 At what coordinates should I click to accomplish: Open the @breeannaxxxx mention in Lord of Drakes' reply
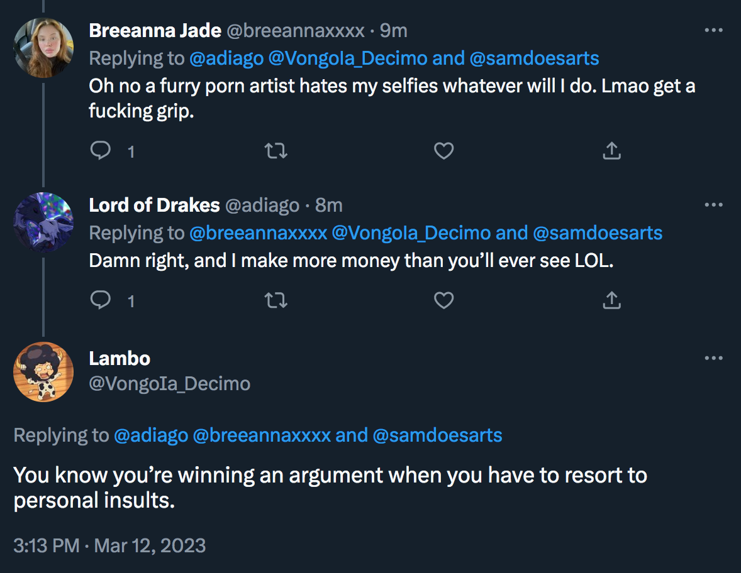pos(258,232)
